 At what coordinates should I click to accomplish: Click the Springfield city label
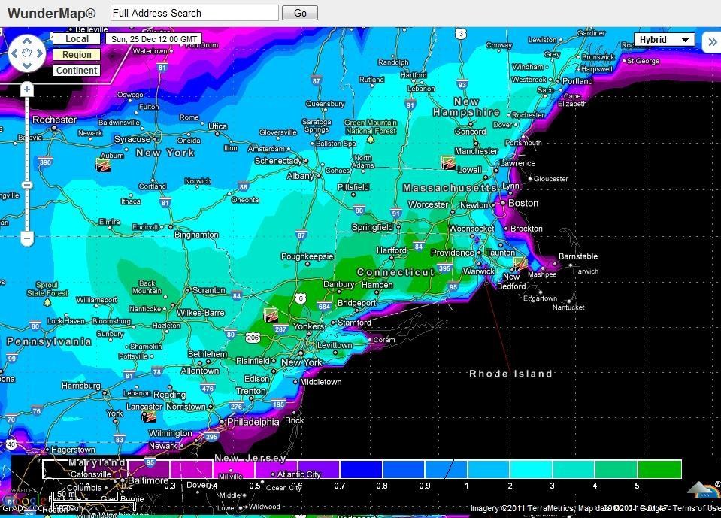coord(372,227)
